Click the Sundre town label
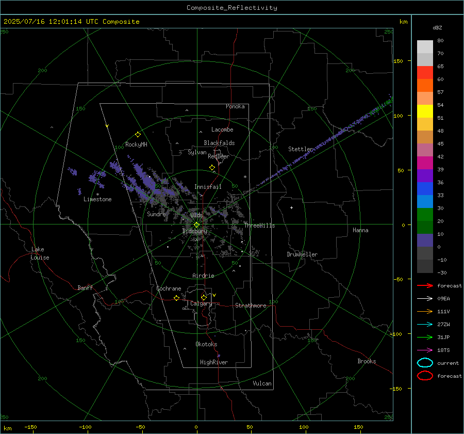 click(156, 214)
